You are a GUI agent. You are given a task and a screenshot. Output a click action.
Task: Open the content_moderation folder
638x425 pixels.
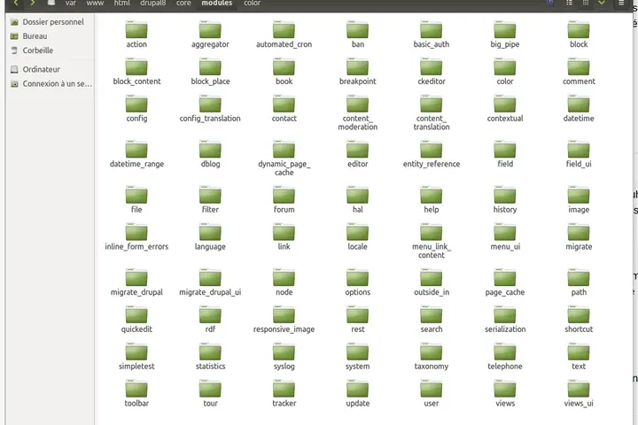358,112
